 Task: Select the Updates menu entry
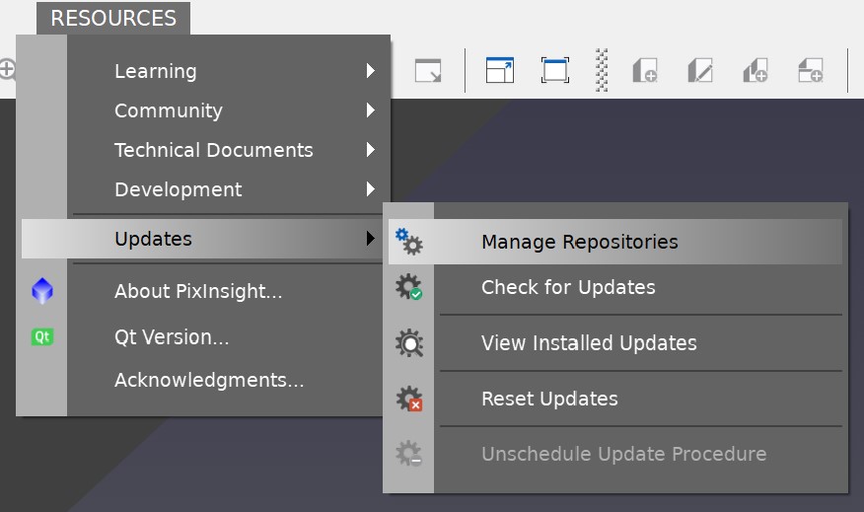pos(153,239)
